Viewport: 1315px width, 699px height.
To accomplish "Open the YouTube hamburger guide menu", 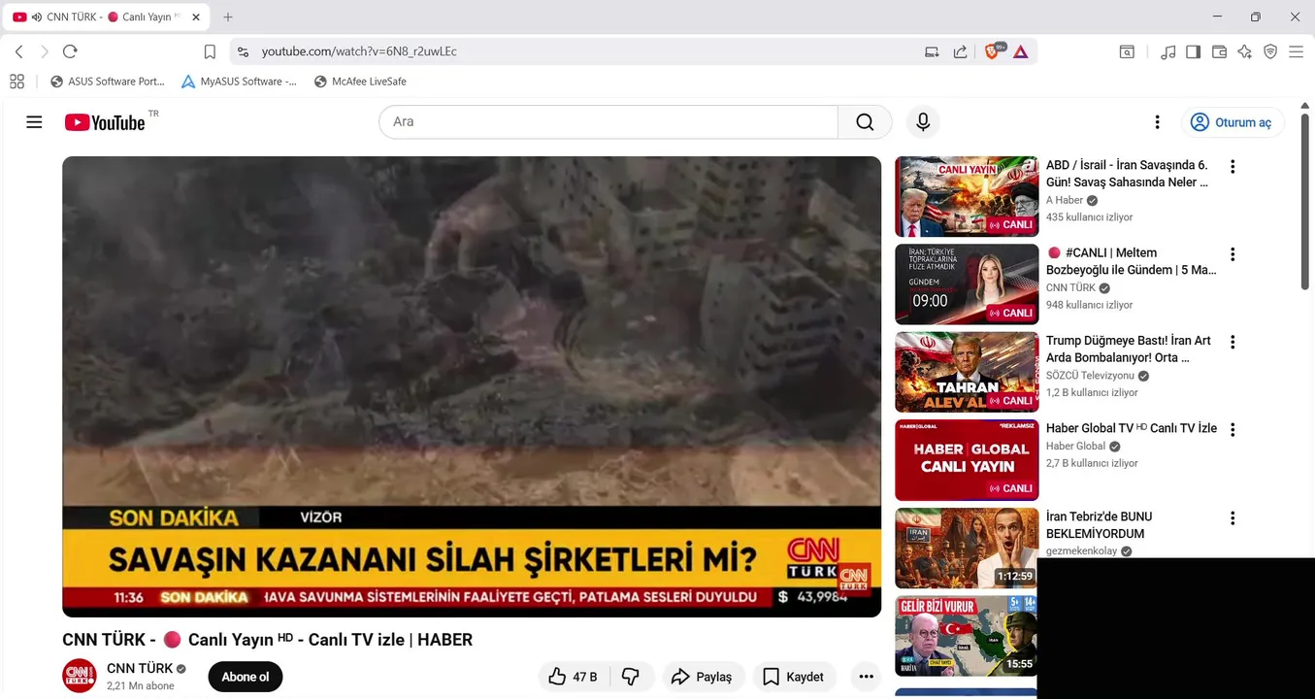I will [34, 122].
